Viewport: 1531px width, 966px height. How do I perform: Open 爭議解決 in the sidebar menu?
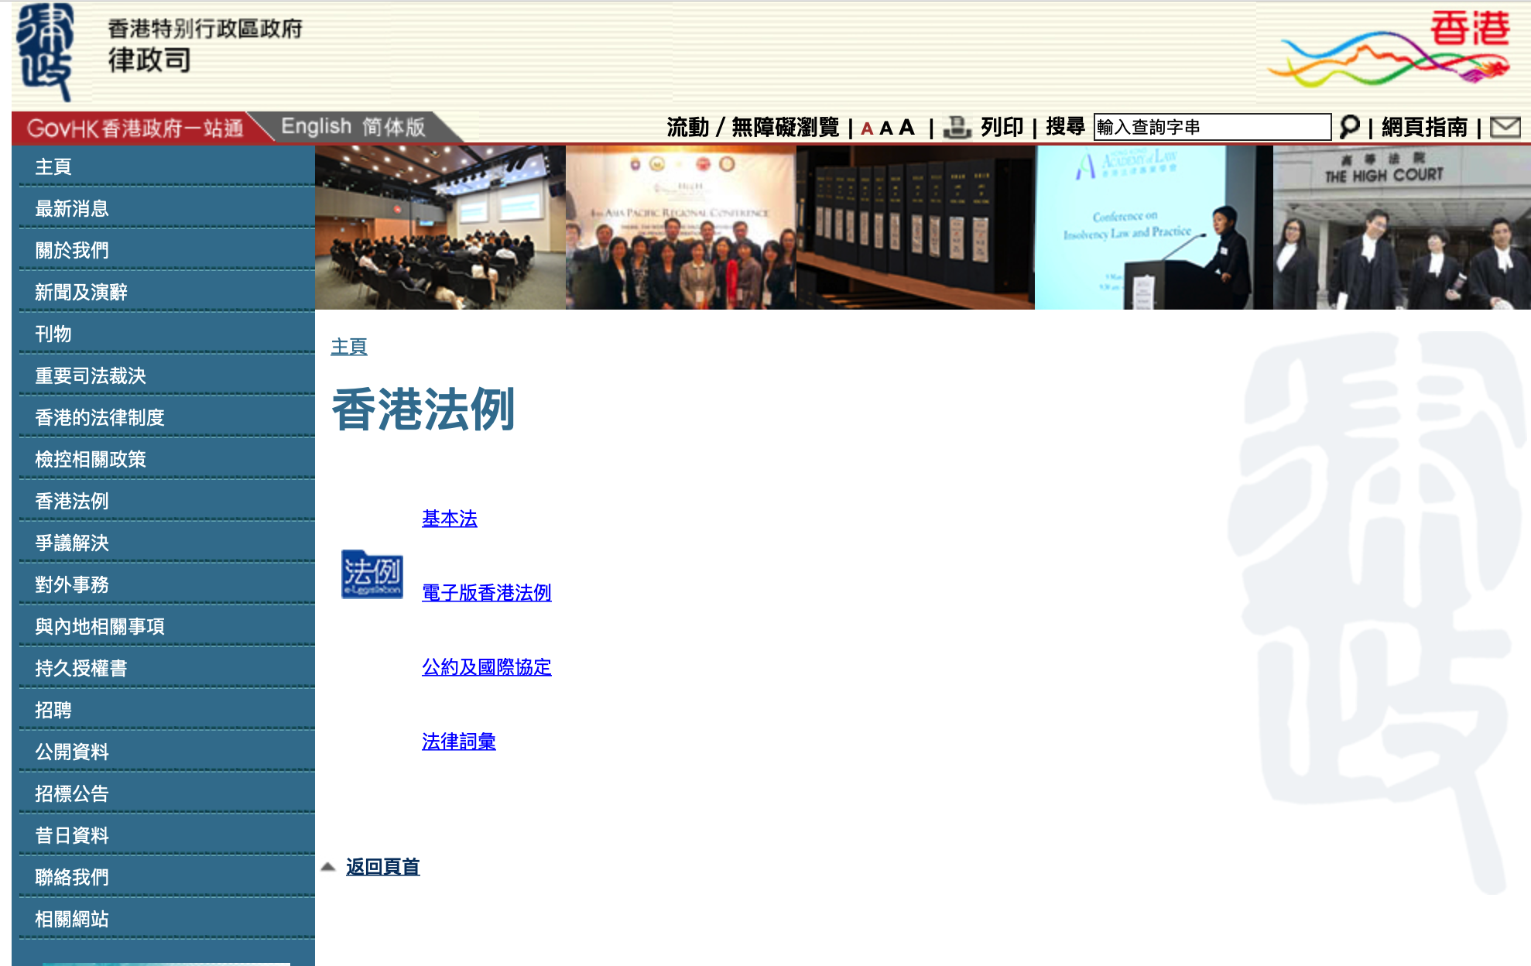click(72, 543)
